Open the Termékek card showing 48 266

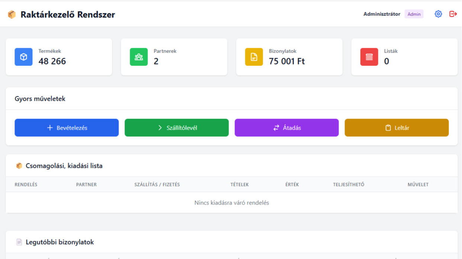(x=59, y=57)
